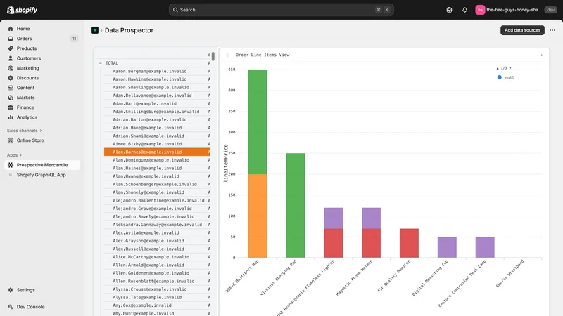Go to next legend page arrow
This screenshot has width=563, height=316.
pyautogui.click(x=510, y=68)
